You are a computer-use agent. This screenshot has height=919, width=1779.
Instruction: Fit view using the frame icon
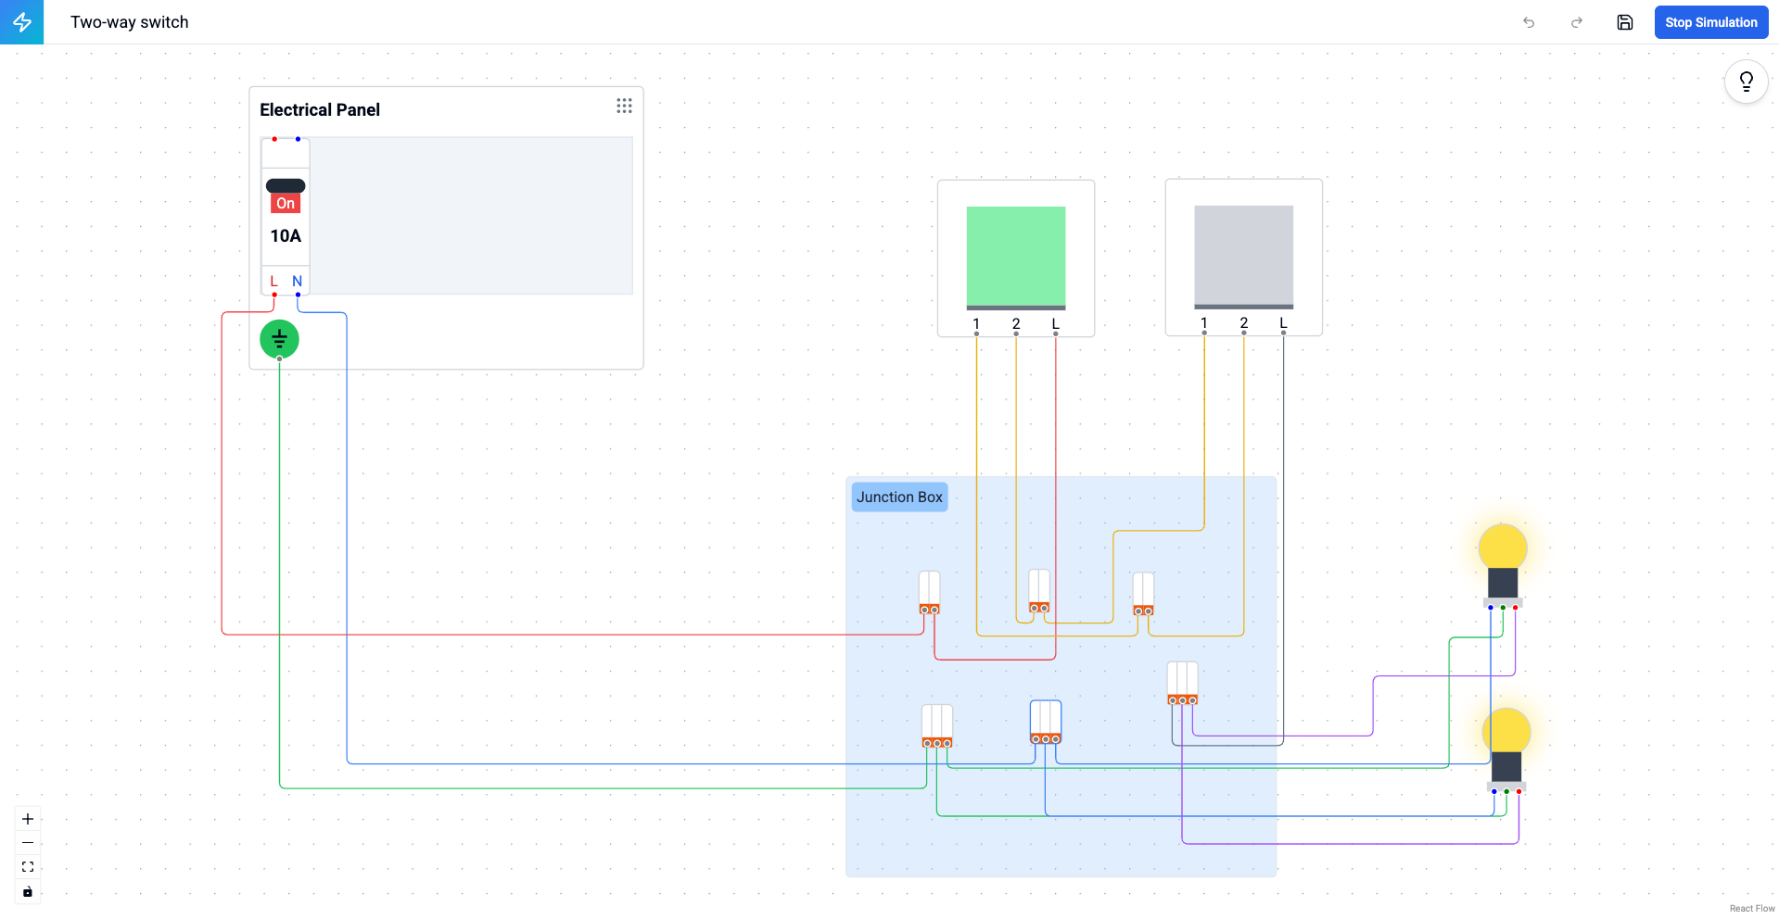point(28,867)
